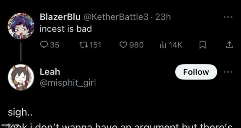
Task: Visit the BlazerBlu display name profile
Action: 60,17
